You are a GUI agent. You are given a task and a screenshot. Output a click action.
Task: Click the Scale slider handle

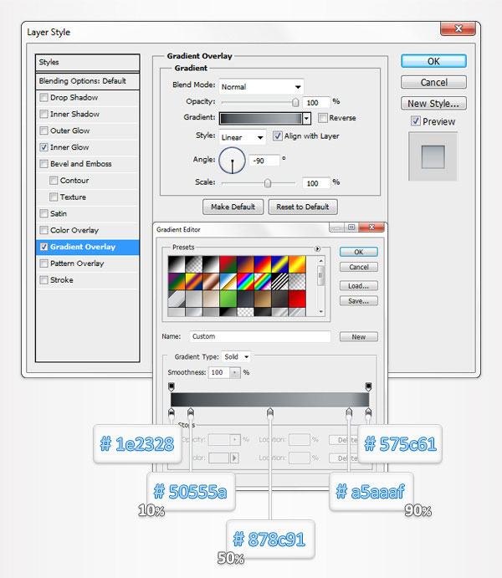(x=268, y=183)
